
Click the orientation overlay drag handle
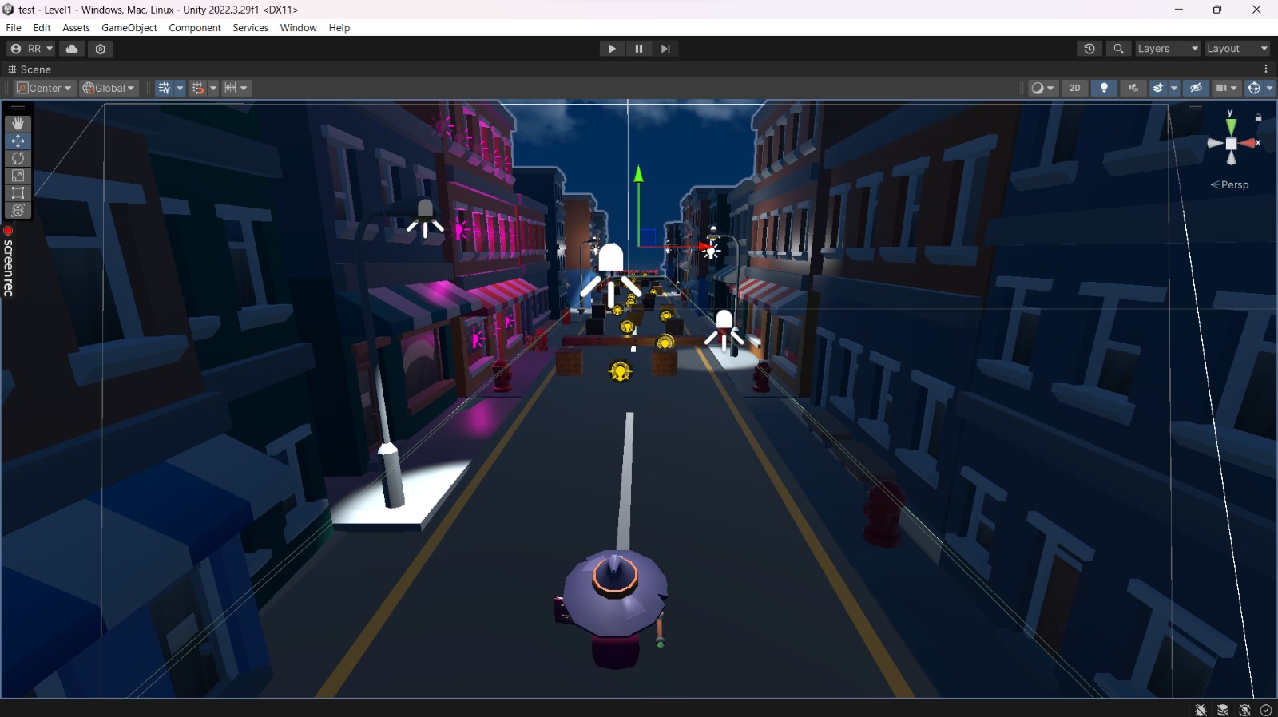coord(1195,108)
